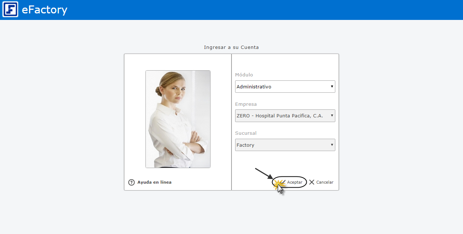Click the Sucursal dropdown arrow
The width and height of the screenshot is (463, 234).
(x=332, y=145)
